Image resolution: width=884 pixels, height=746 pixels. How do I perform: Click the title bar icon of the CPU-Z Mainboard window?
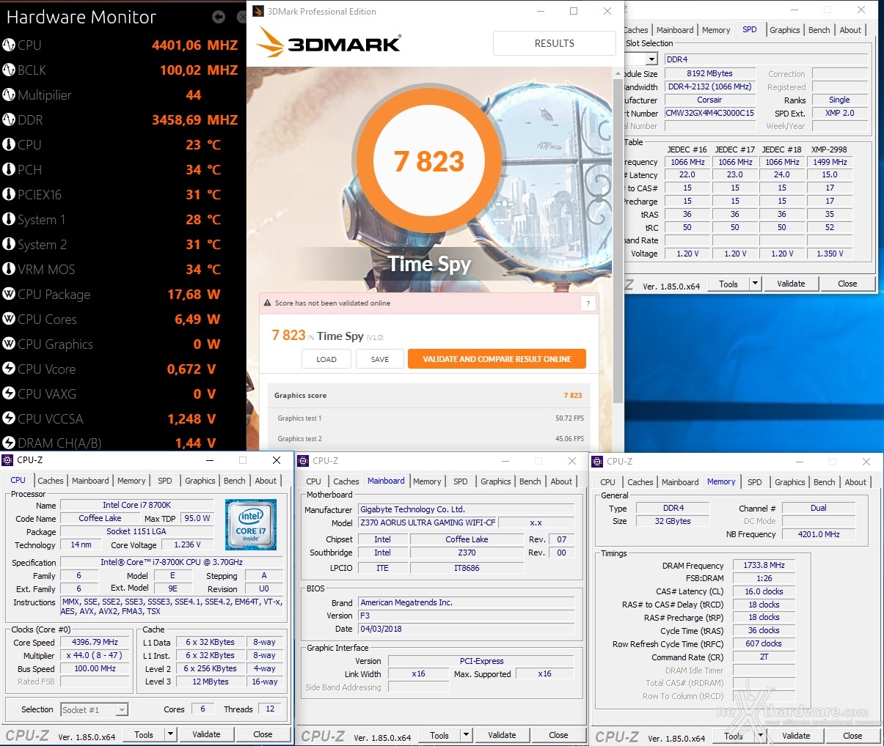click(x=304, y=461)
